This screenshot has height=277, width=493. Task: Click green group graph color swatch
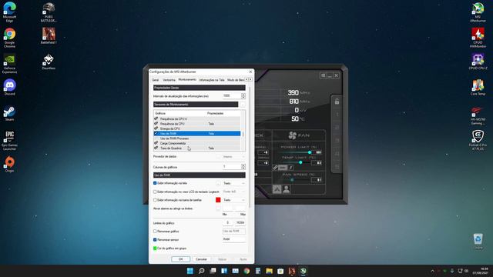click(155, 248)
